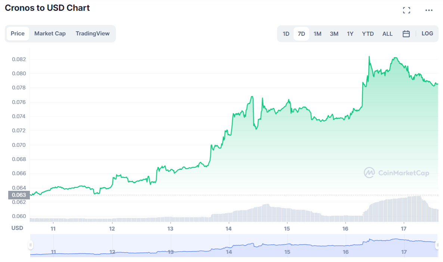Viewport: 443px width, 262px height.
Task: Click the 12 label in the range navigator
Action: click(x=112, y=252)
